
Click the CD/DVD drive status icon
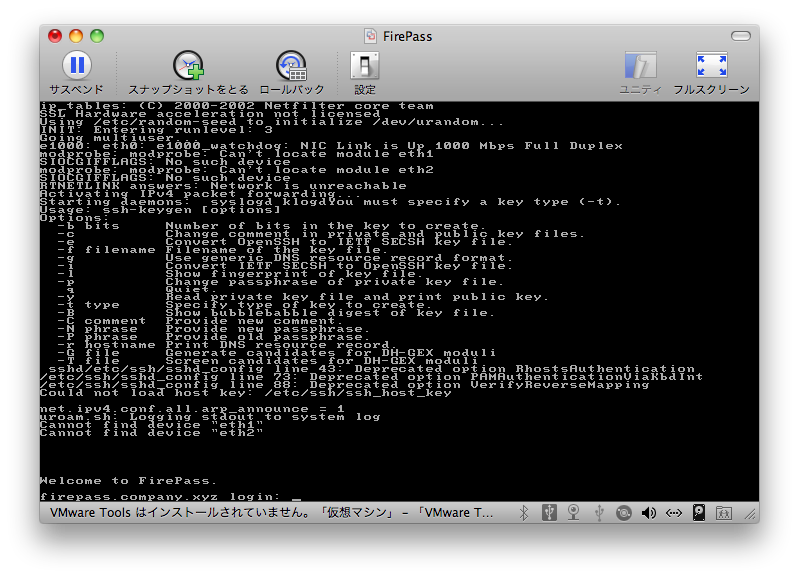click(x=623, y=513)
